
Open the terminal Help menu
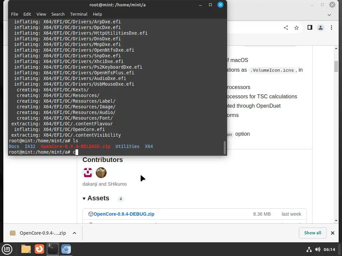[97, 14]
